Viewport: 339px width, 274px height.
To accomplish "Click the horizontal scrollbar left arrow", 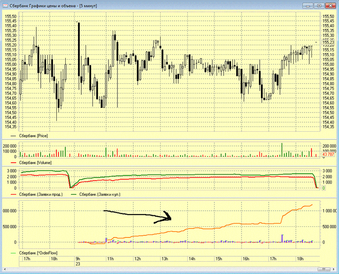I will tap(5, 269).
